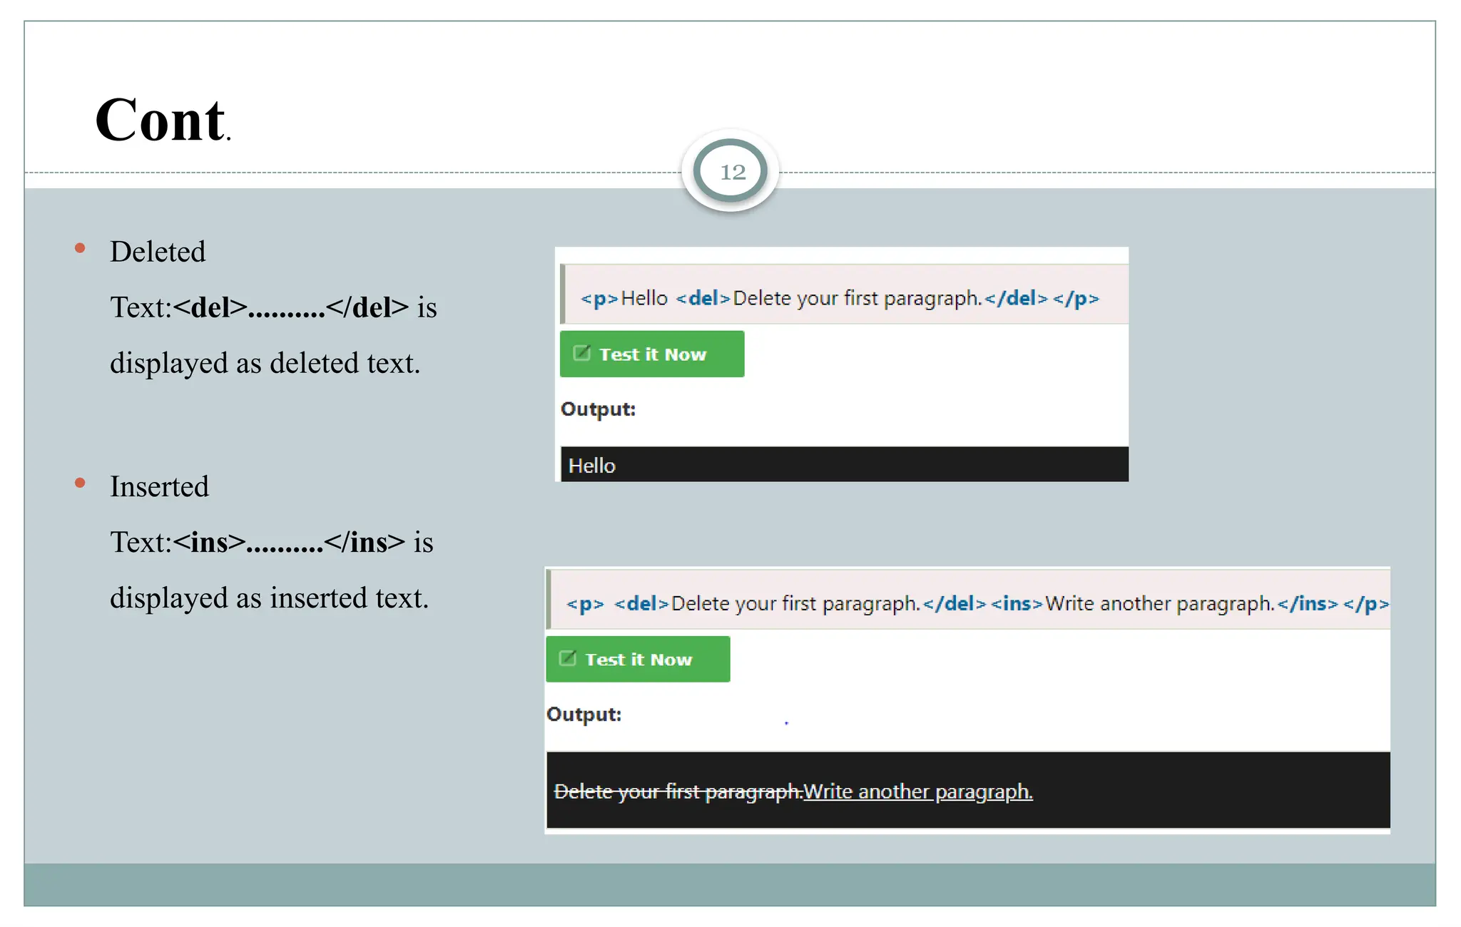
Task: Click the slide number 12 circle
Action: pyautogui.click(x=731, y=171)
